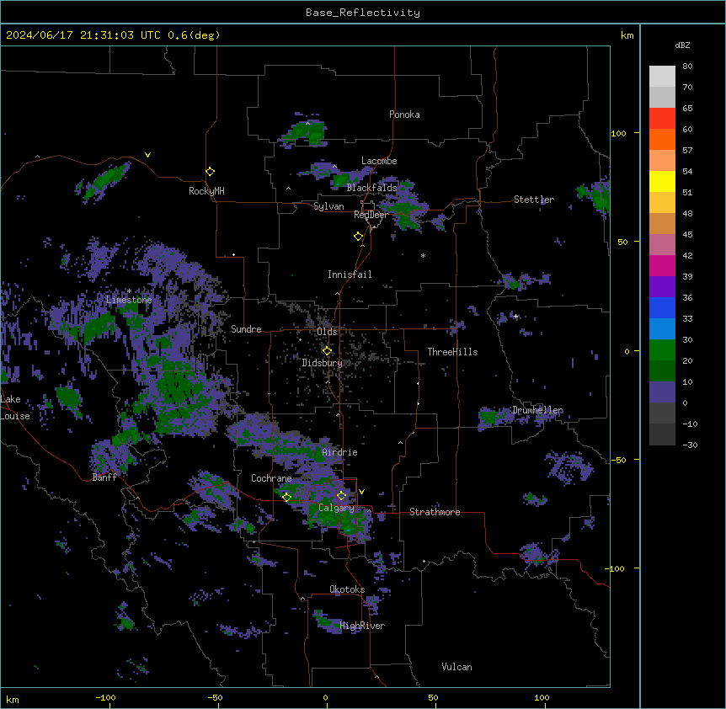Click the white asterisk marker above Limestone

pyautogui.click(x=129, y=291)
